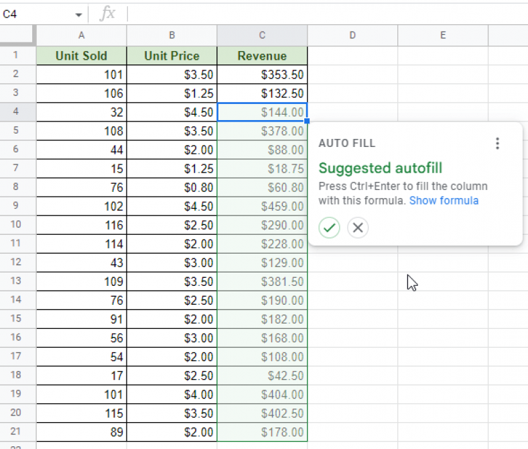Click the select-all corner box
The height and width of the screenshot is (449, 528).
[17, 36]
